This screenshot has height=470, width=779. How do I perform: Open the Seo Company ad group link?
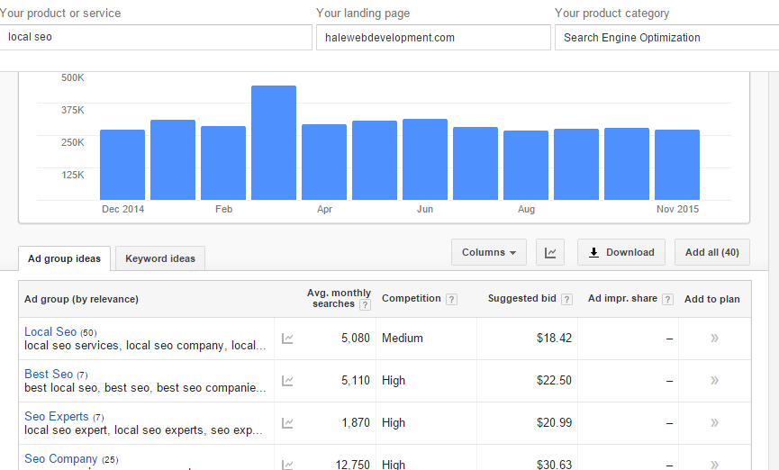point(60,459)
